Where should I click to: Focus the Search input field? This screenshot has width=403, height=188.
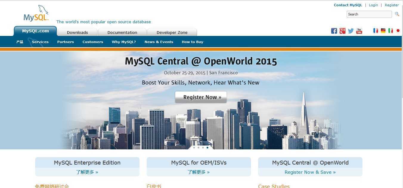click(x=369, y=14)
